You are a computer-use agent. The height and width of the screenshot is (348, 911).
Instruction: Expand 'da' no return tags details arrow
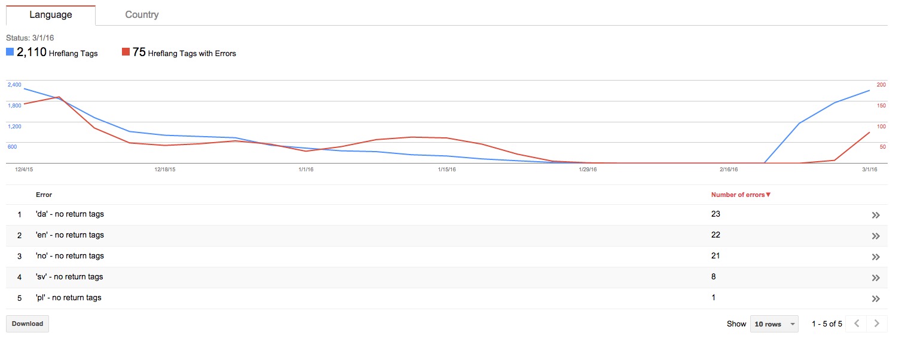(x=876, y=215)
